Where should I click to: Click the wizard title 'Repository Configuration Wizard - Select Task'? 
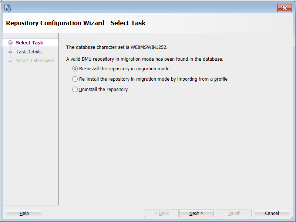pos(76,23)
